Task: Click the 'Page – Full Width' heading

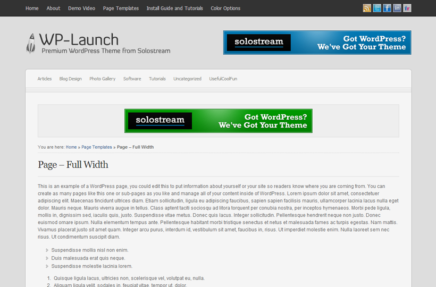Action: pyautogui.click(x=73, y=164)
